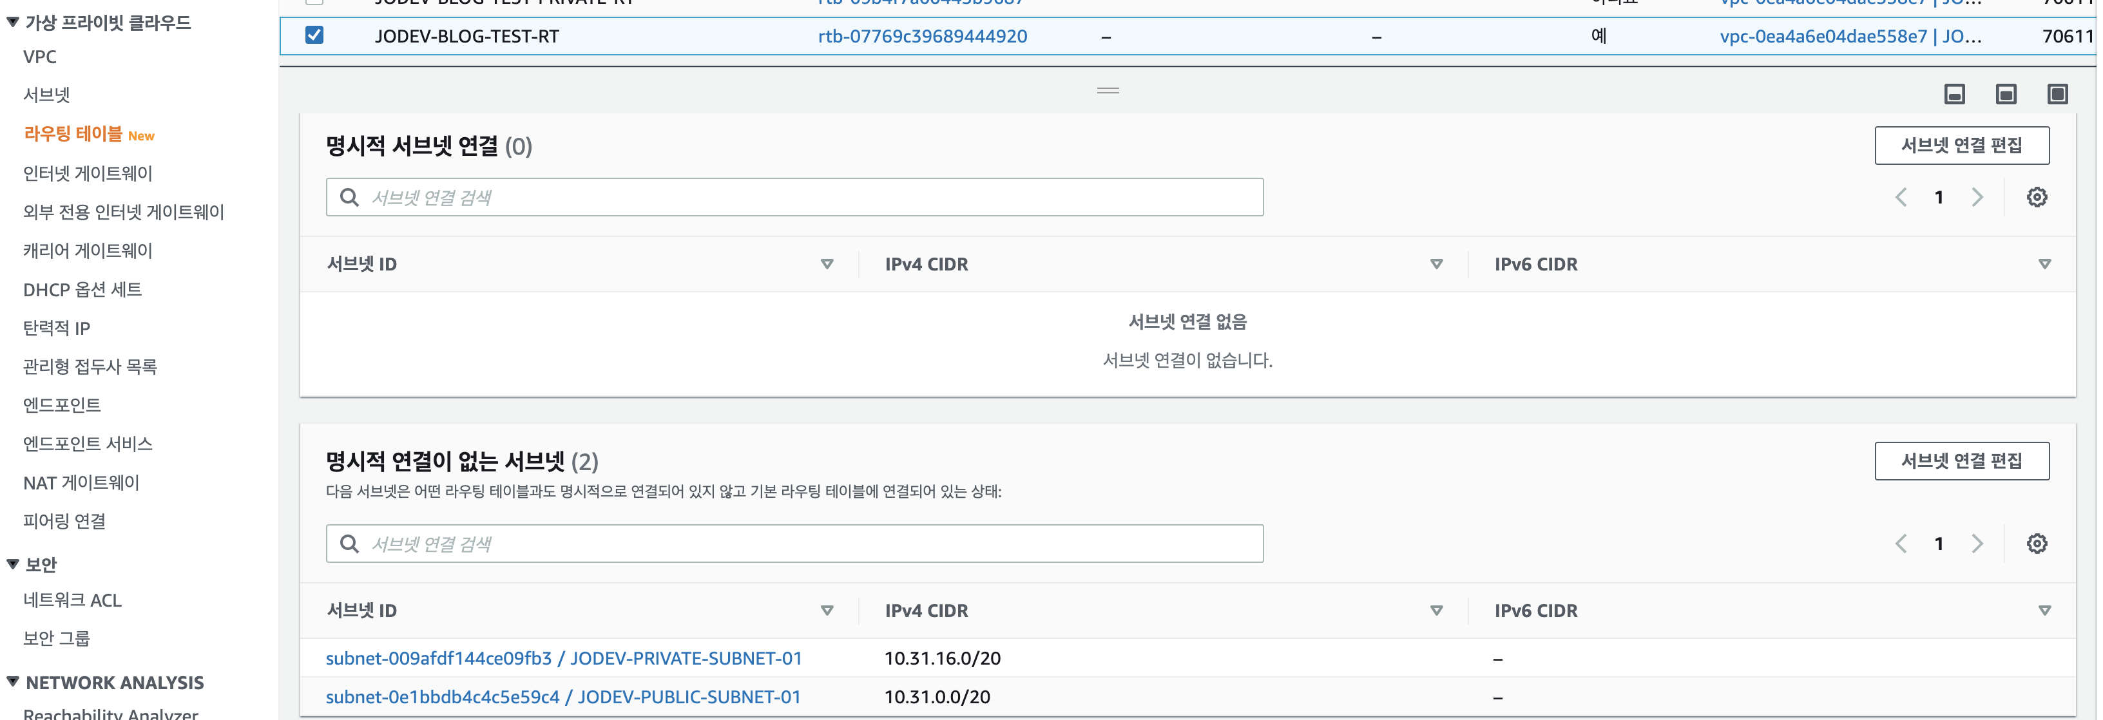Click the smallest panel size icon

click(x=1954, y=95)
